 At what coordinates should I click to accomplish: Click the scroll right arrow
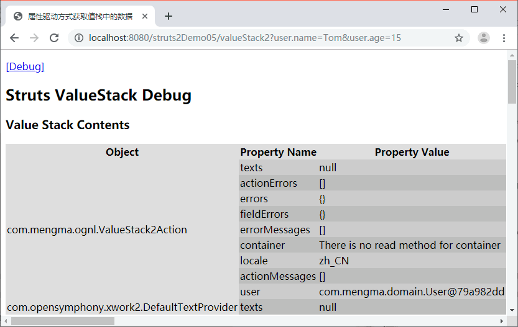click(501, 321)
